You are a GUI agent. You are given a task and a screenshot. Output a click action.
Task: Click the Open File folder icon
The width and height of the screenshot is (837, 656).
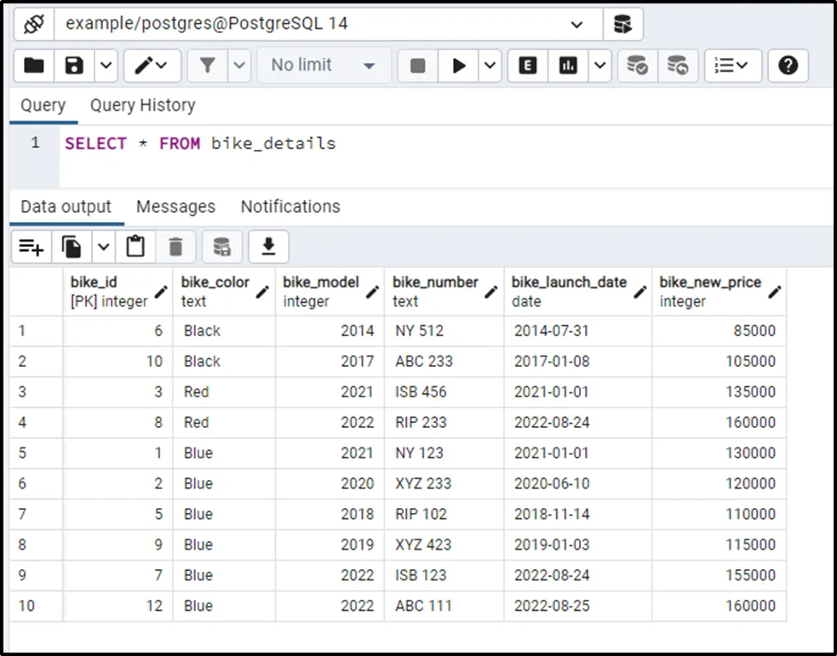click(34, 66)
